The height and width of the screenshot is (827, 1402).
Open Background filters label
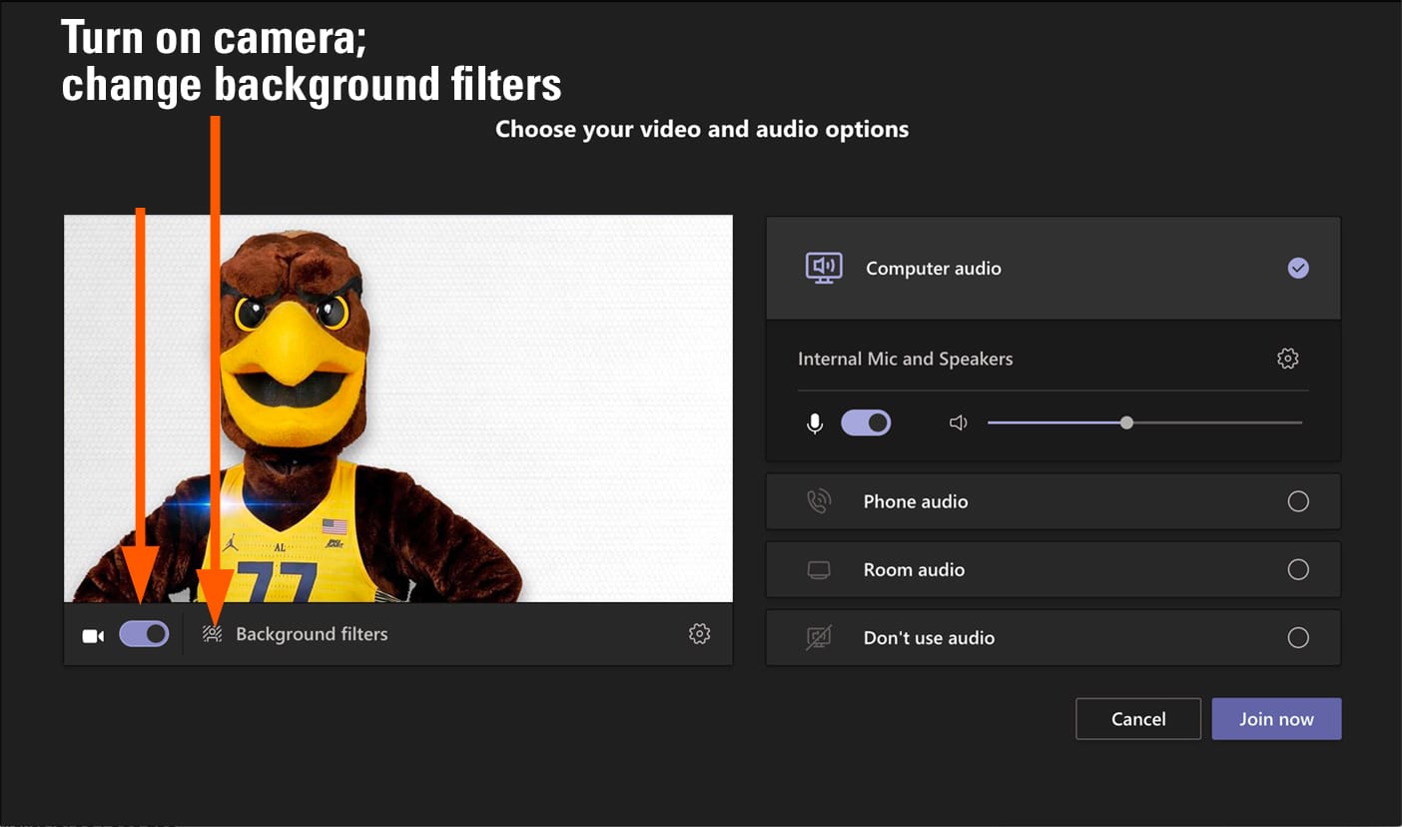(312, 634)
